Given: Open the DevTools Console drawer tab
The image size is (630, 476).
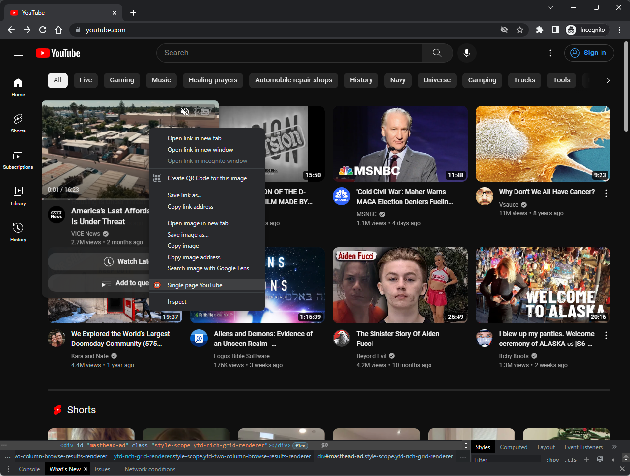Looking at the screenshot, I should point(29,469).
